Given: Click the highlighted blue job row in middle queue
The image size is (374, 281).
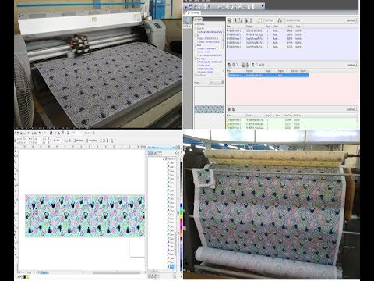Looking at the screenshot, I should tap(268, 76).
